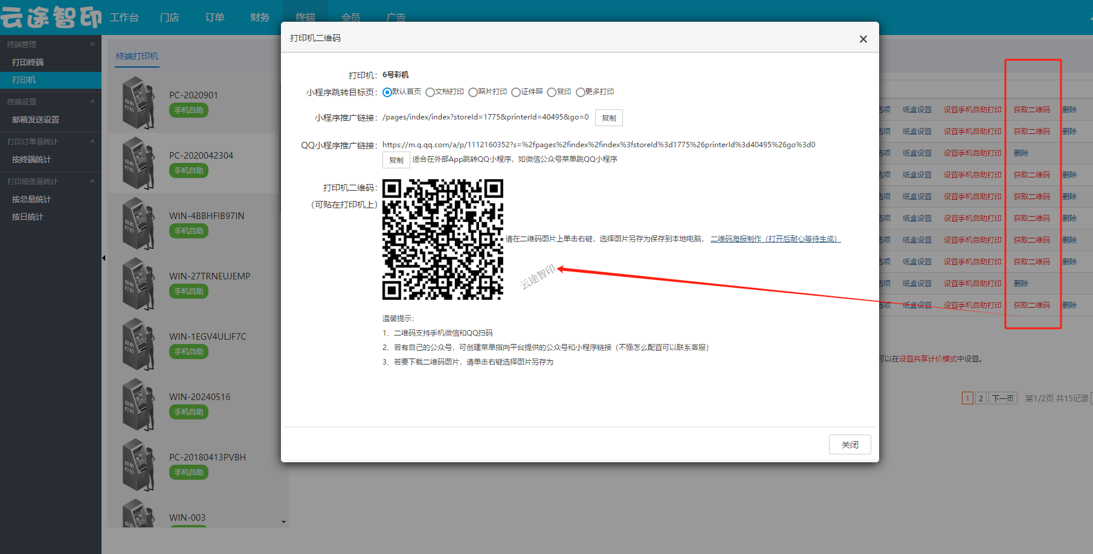Screen dimensions: 1093x554
Task: Click the 下一页 pagination button
Action: (x=1003, y=398)
